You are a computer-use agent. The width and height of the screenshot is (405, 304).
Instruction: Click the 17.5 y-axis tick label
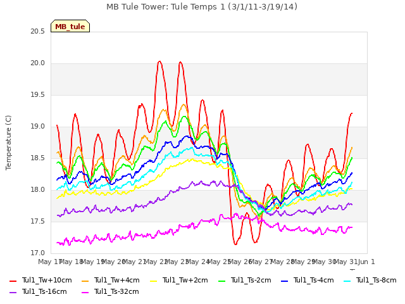coord(38,222)
